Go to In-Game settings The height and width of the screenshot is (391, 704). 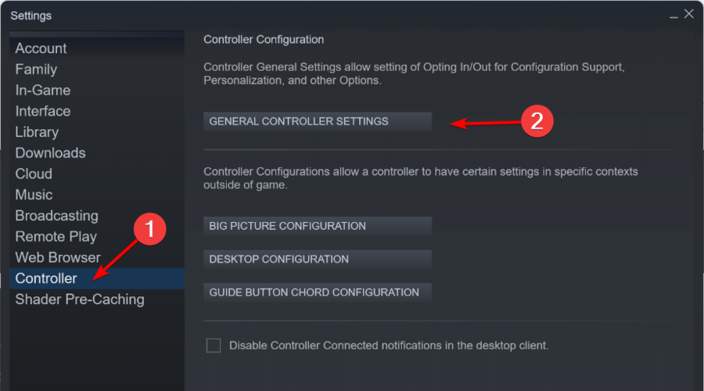click(43, 90)
